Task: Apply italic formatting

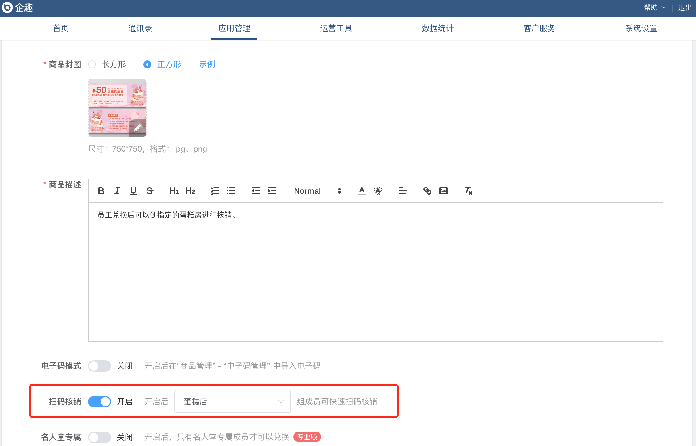Action: (117, 191)
